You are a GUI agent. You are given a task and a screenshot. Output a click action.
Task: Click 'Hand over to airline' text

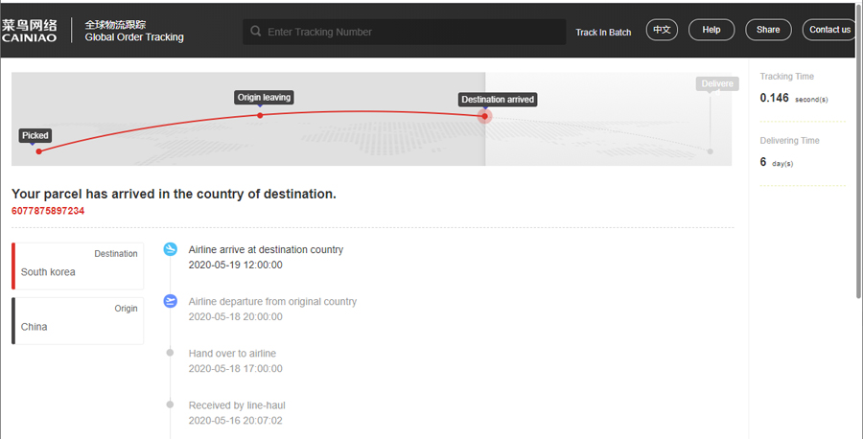(232, 353)
